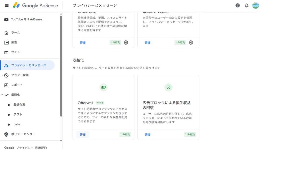281x184 pixels.
Task: Click the account profile avatar
Action: [255, 5]
